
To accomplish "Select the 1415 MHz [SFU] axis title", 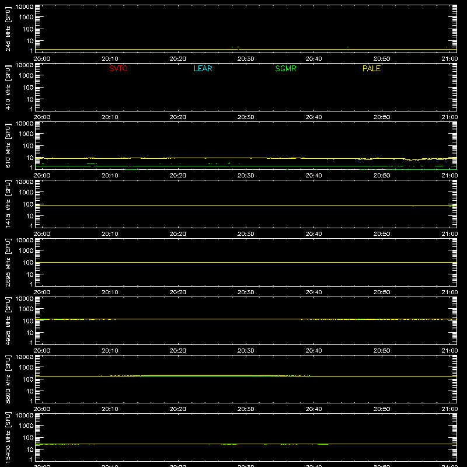I will (x=8, y=204).
